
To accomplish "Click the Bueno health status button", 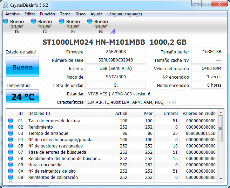I will (22, 67).
